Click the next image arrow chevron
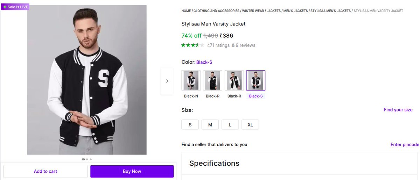The height and width of the screenshot is (180, 420). coord(167,81)
